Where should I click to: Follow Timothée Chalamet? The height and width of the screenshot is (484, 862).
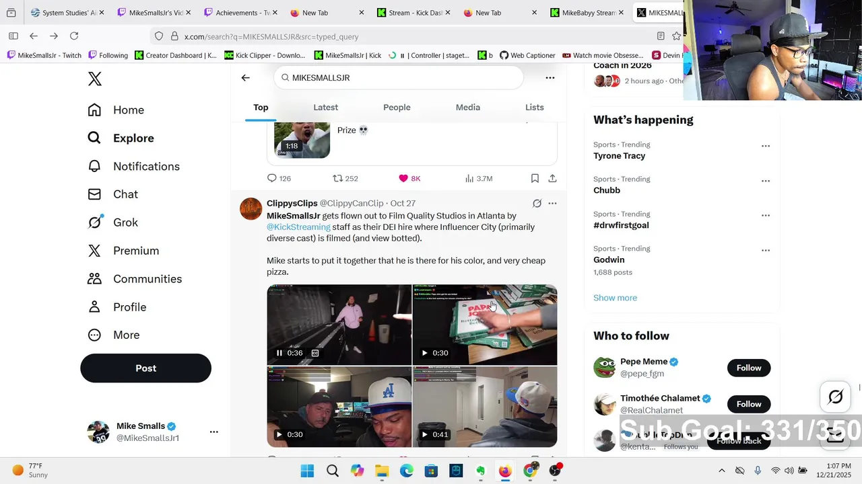point(749,404)
